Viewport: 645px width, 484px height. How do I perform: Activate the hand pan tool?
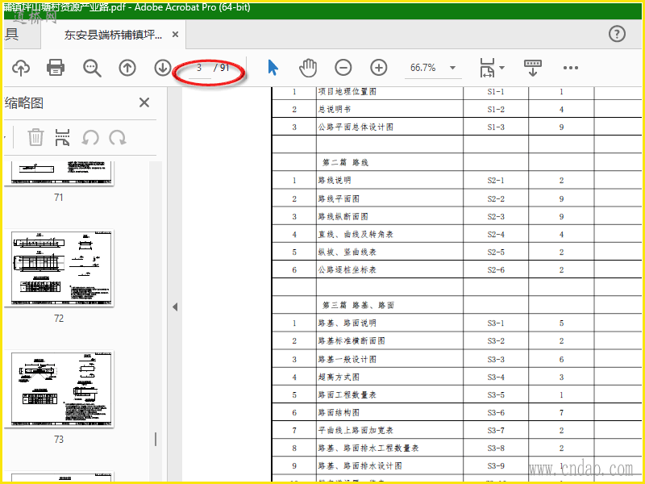[x=308, y=68]
